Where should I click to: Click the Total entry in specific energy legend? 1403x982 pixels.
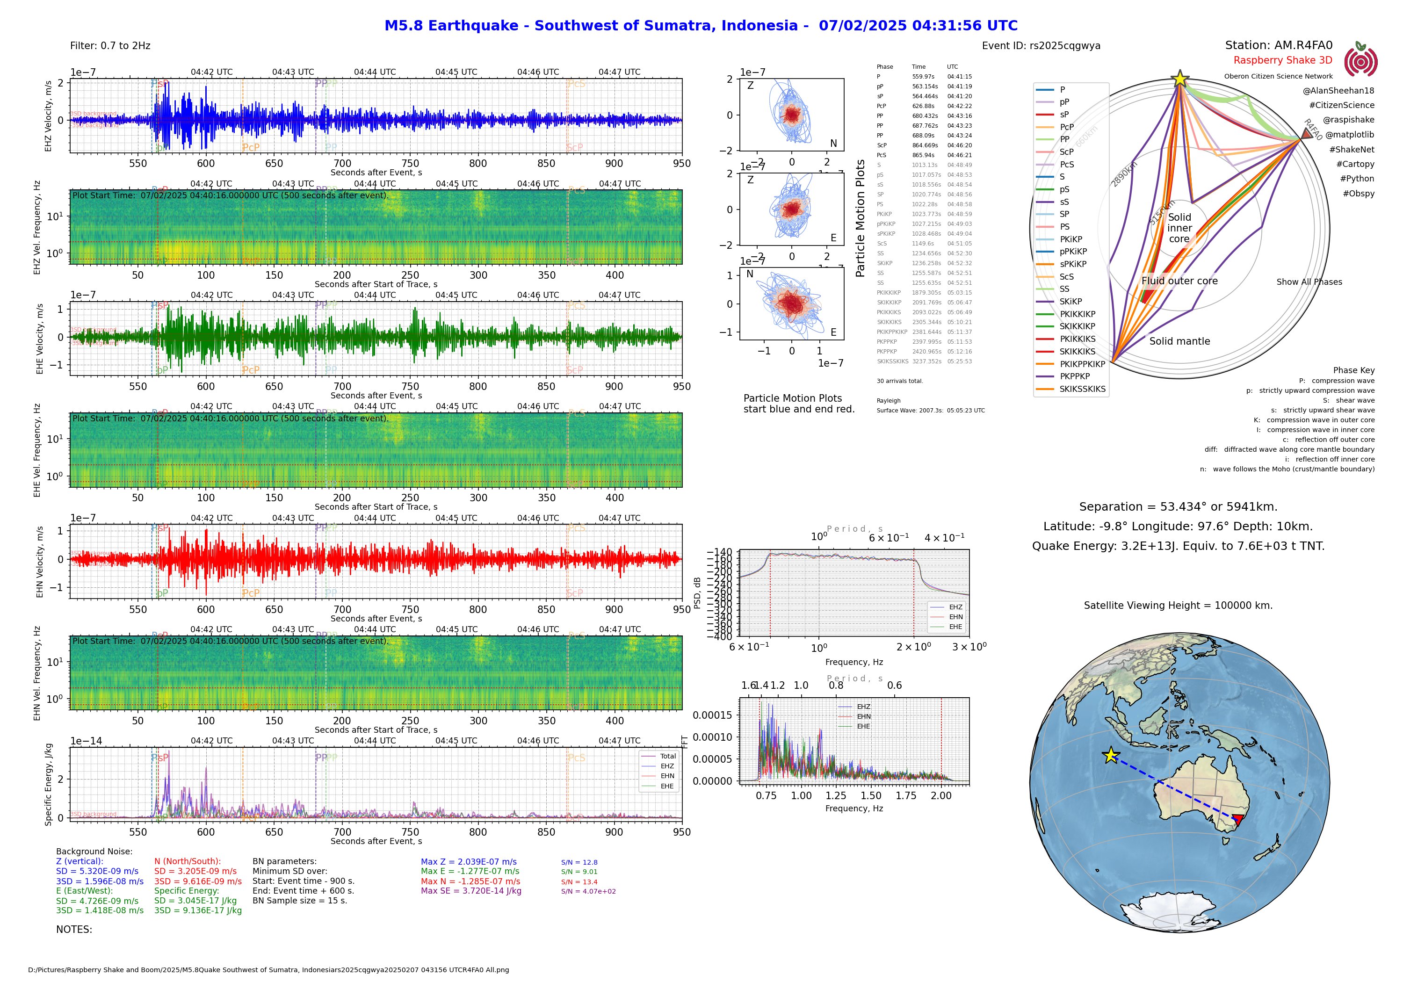pyautogui.click(x=667, y=756)
